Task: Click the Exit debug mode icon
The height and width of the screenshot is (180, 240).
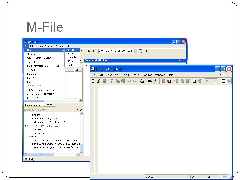Action: click(x=199, y=81)
